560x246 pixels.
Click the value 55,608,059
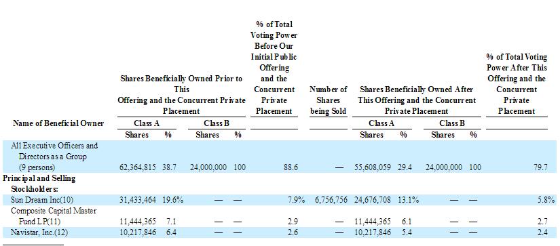(x=372, y=167)
